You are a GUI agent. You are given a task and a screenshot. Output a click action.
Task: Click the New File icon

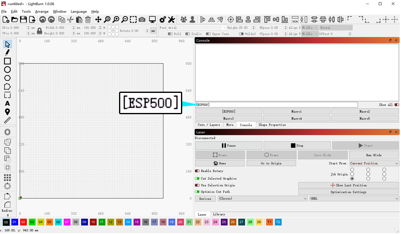click(6, 19)
